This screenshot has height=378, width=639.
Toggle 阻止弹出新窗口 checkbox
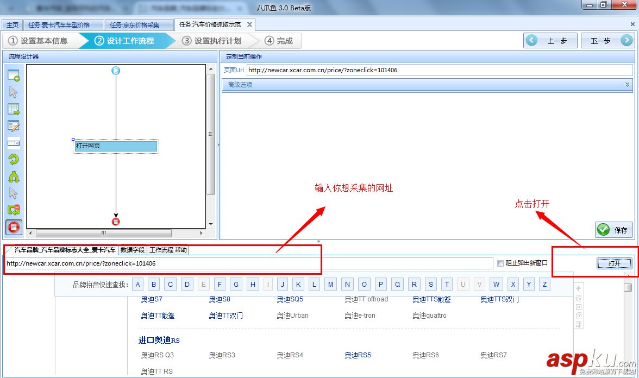click(500, 263)
